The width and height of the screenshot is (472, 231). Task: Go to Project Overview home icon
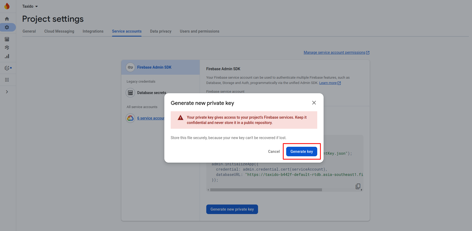pyautogui.click(x=7, y=19)
